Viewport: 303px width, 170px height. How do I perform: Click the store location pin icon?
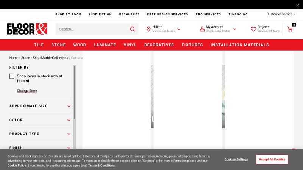coord(148,29)
